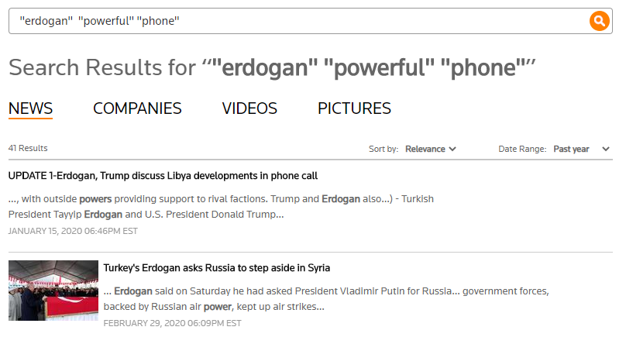Open the Sort by Relevance dropdown
The width and height of the screenshot is (626, 344).
tap(431, 149)
